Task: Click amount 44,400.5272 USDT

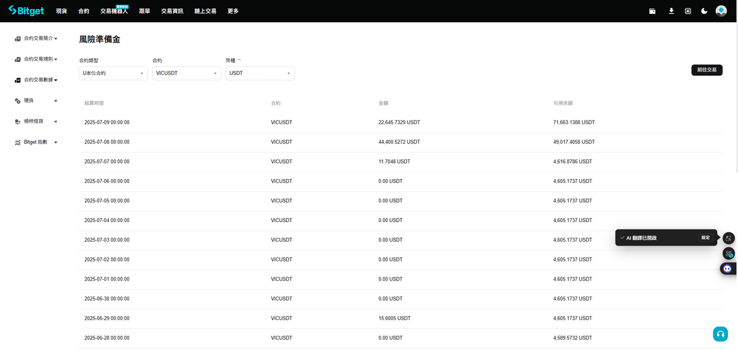Action: click(399, 142)
